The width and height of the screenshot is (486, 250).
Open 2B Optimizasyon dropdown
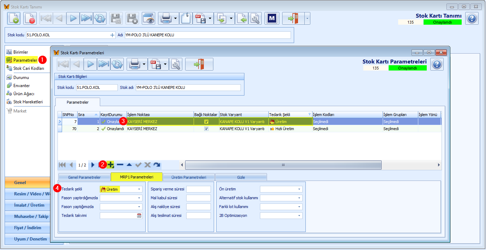pos(299,215)
